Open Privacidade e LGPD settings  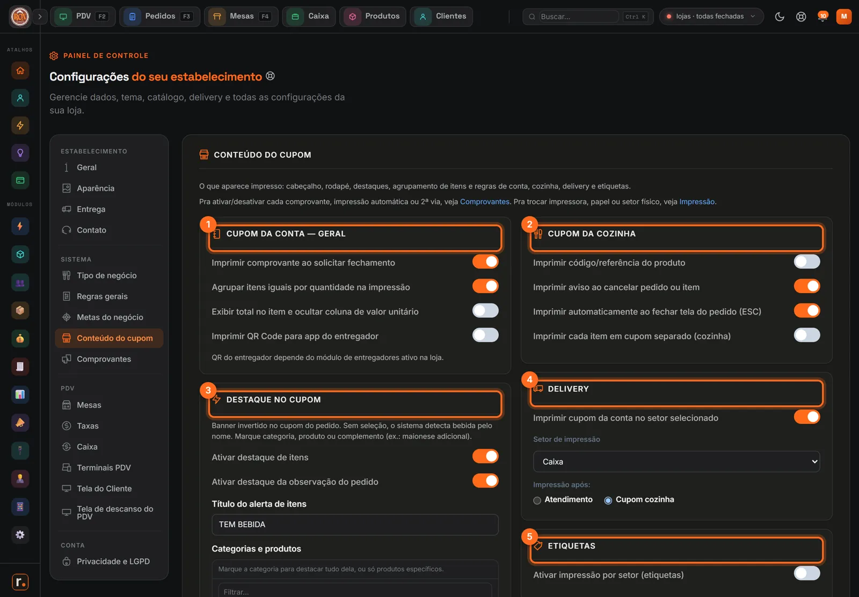click(x=109, y=562)
